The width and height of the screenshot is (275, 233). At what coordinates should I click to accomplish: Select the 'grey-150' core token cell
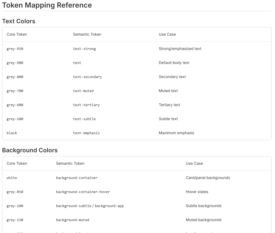(15, 220)
